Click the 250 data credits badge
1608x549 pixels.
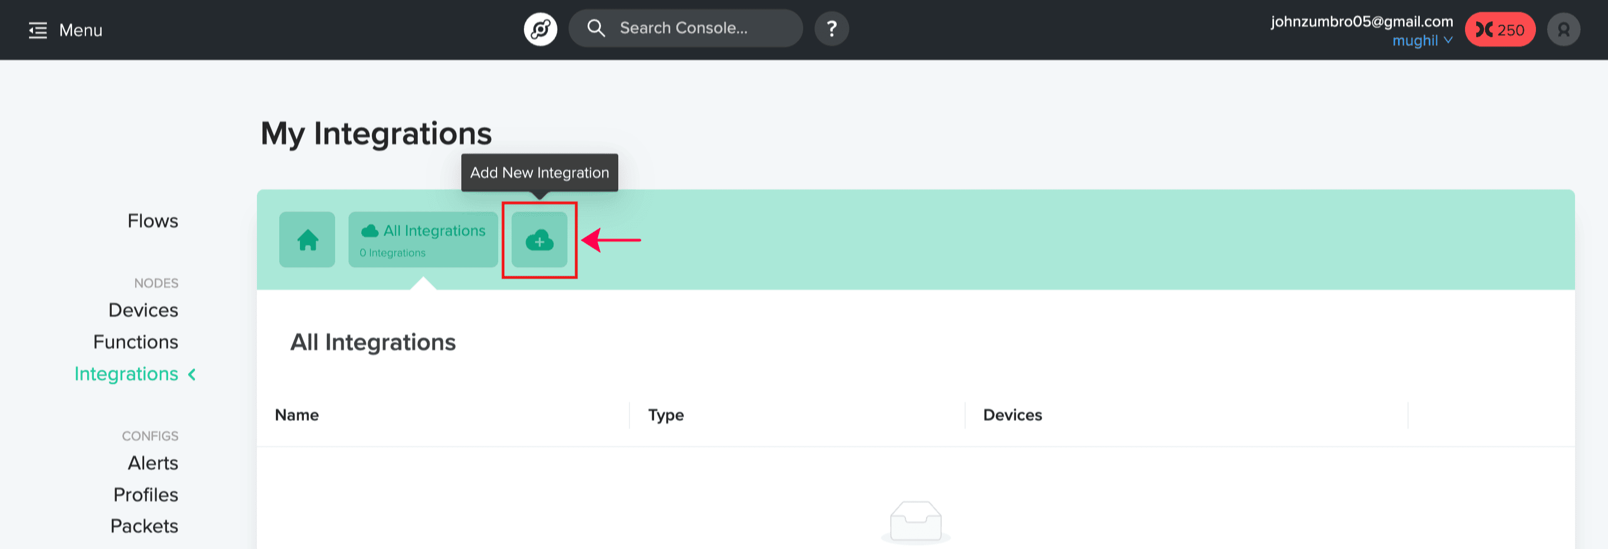point(1500,30)
